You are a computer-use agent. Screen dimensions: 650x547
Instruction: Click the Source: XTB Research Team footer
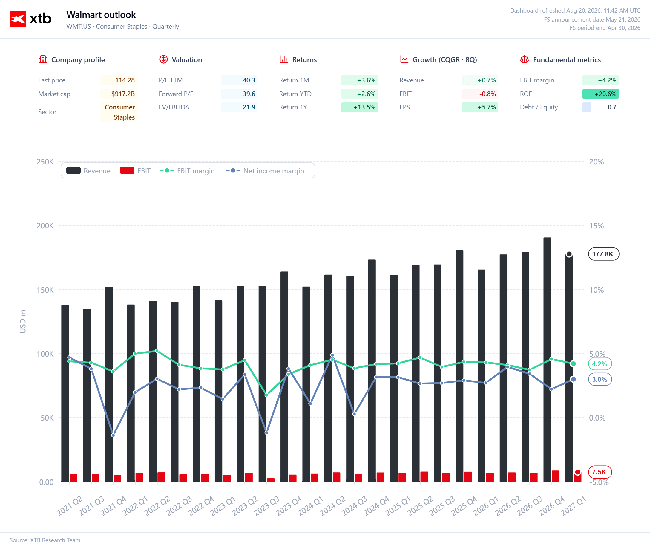(45, 540)
